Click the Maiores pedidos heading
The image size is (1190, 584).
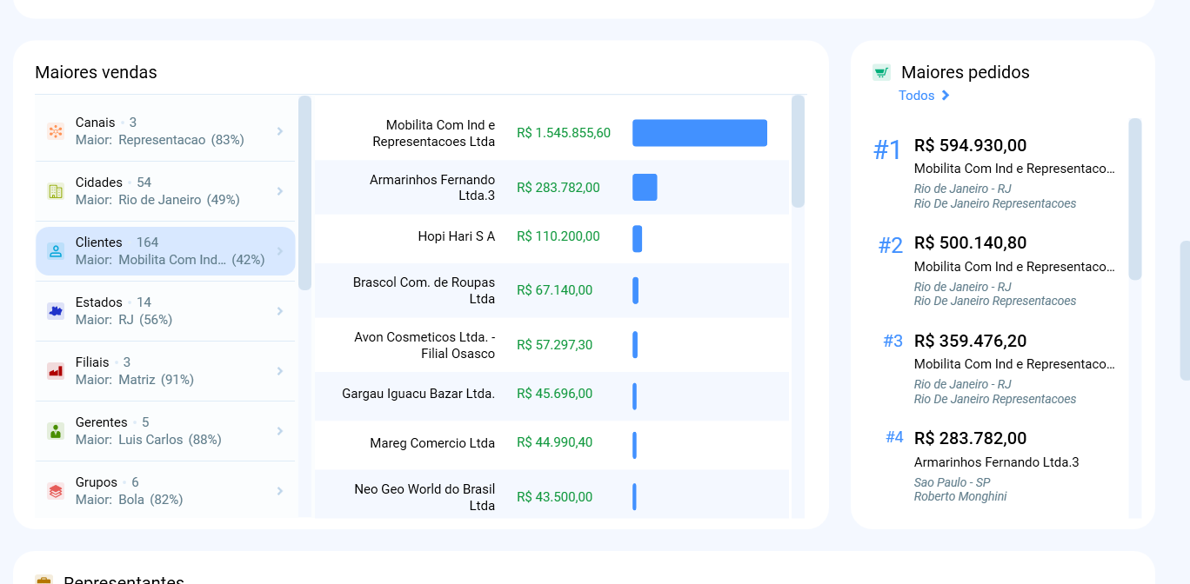[x=966, y=72]
